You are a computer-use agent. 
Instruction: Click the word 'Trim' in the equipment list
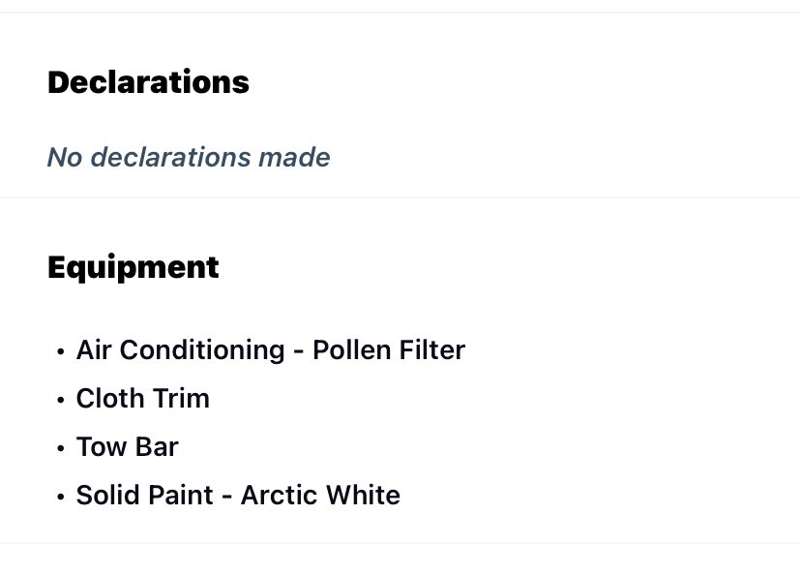point(181,398)
